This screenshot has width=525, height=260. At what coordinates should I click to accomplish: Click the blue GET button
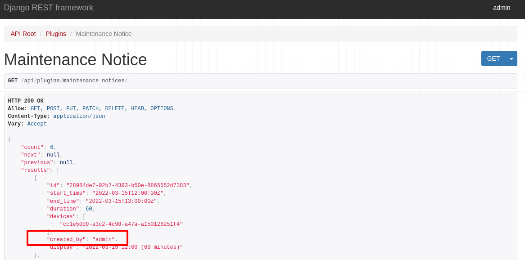click(x=493, y=58)
